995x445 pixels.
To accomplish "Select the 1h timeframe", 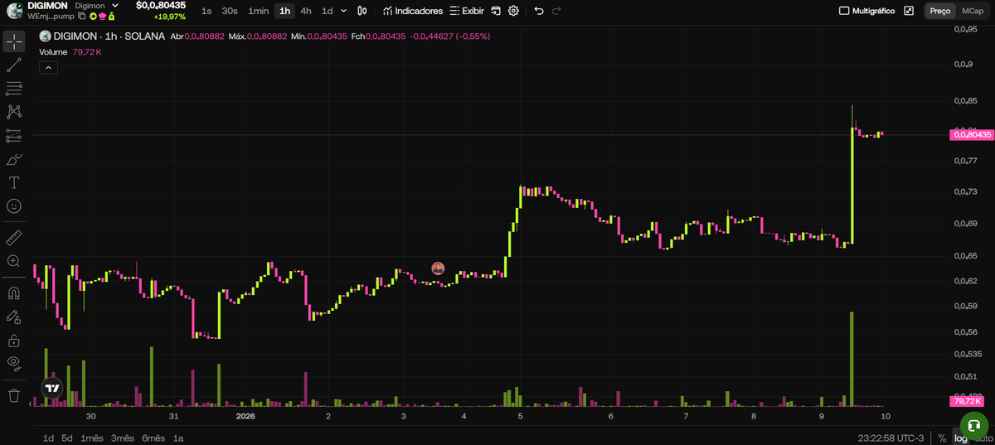I will (x=284, y=11).
